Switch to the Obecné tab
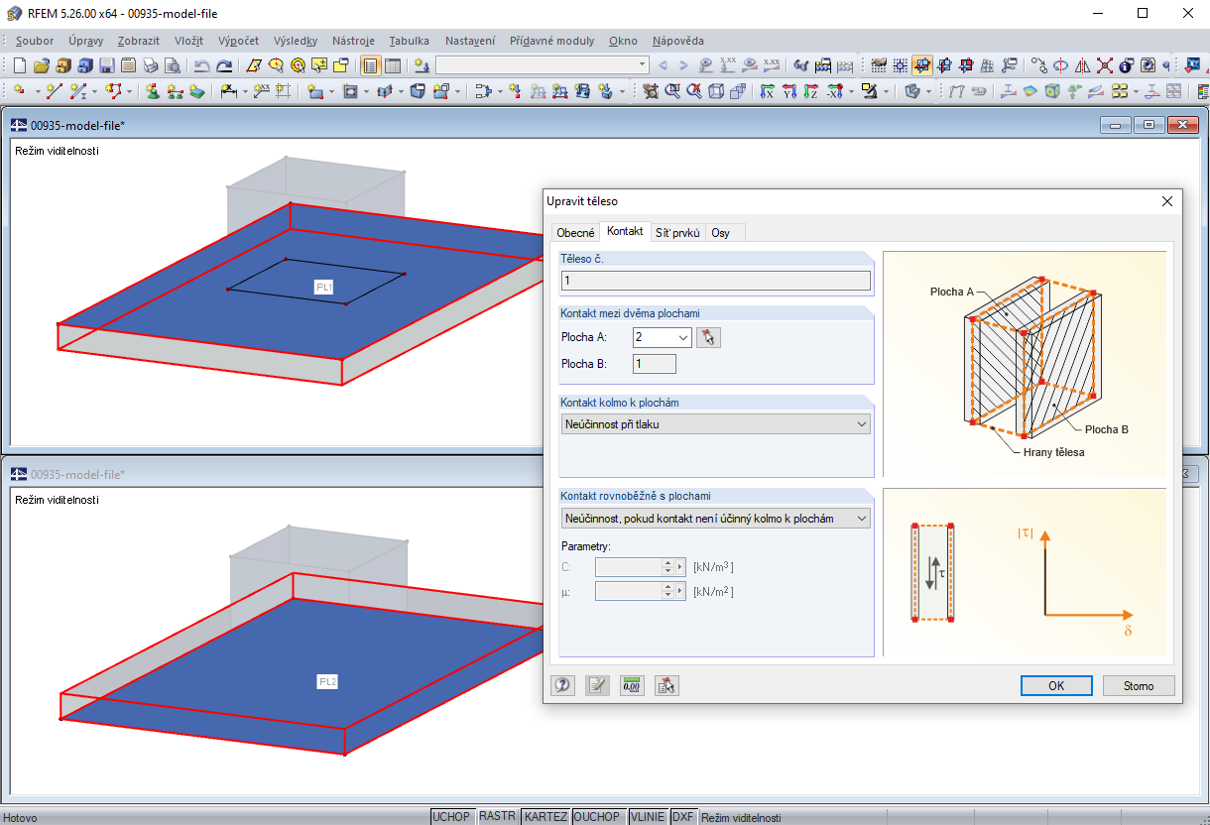The width and height of the screenshot is (1210, 825). [x=575, y=233]
